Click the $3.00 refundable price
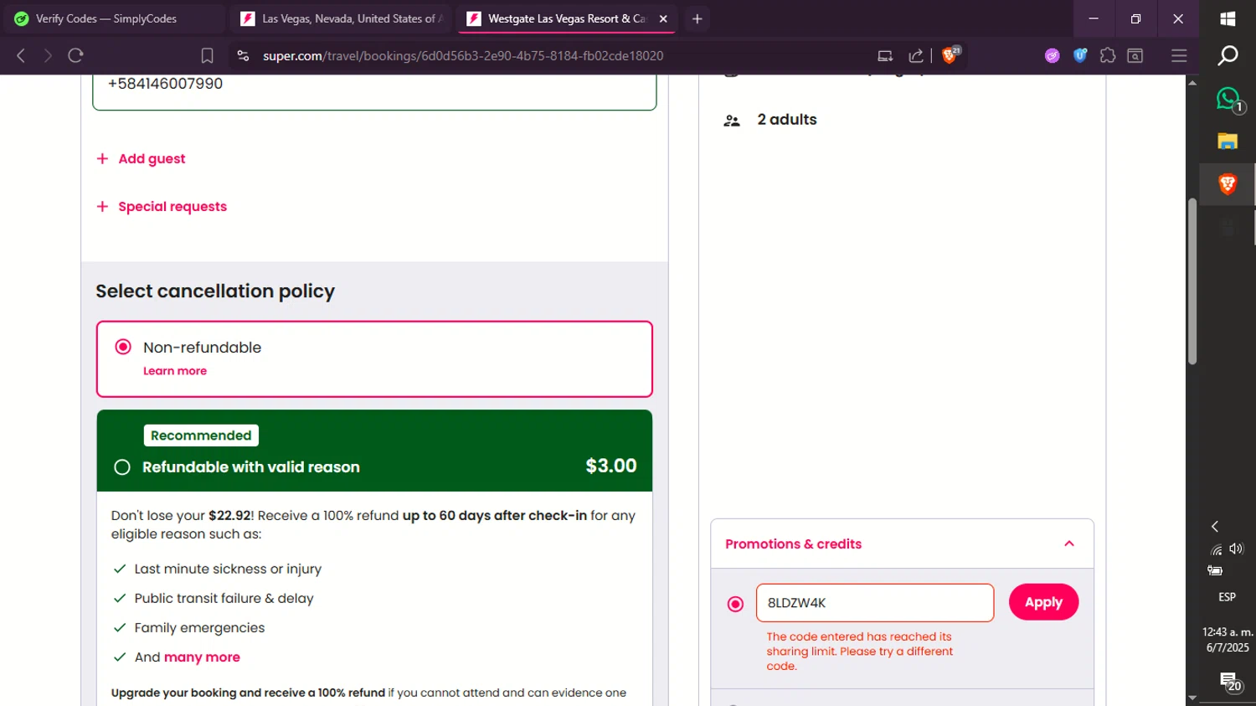The width and height of the screenshot is (1256, 706). [x=611, y=466]
